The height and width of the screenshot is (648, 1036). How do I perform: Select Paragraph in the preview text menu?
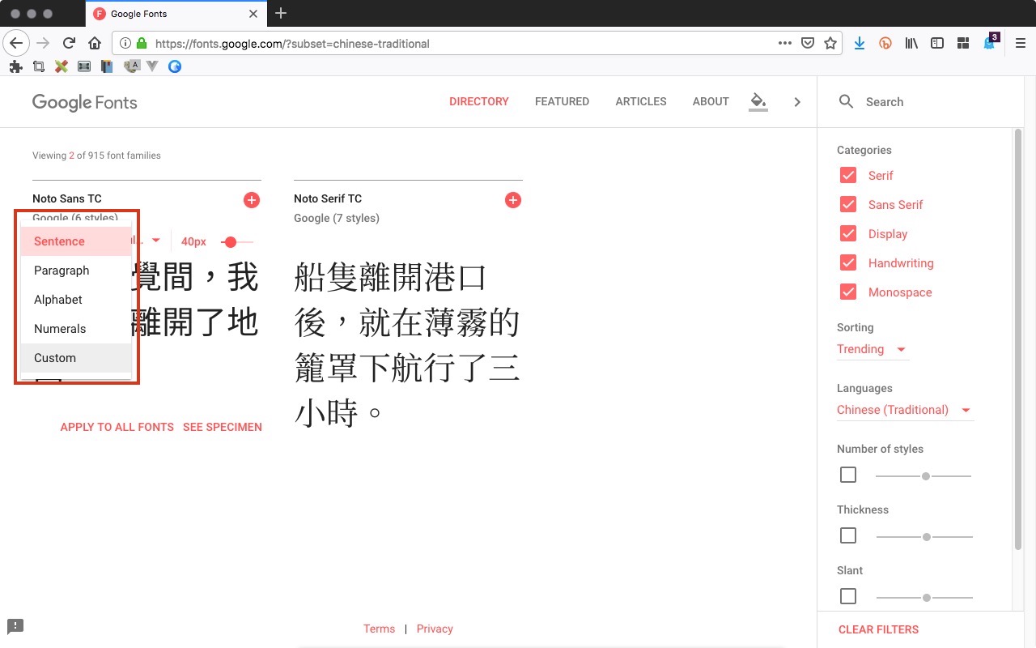(76, 271)
